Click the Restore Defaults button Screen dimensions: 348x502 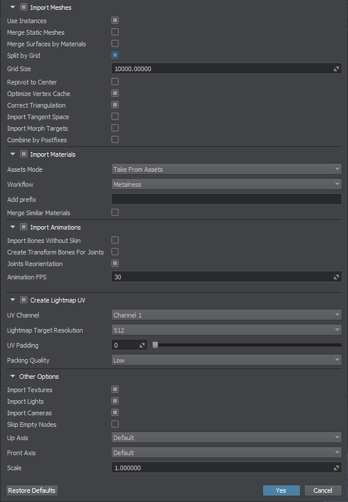32,490
